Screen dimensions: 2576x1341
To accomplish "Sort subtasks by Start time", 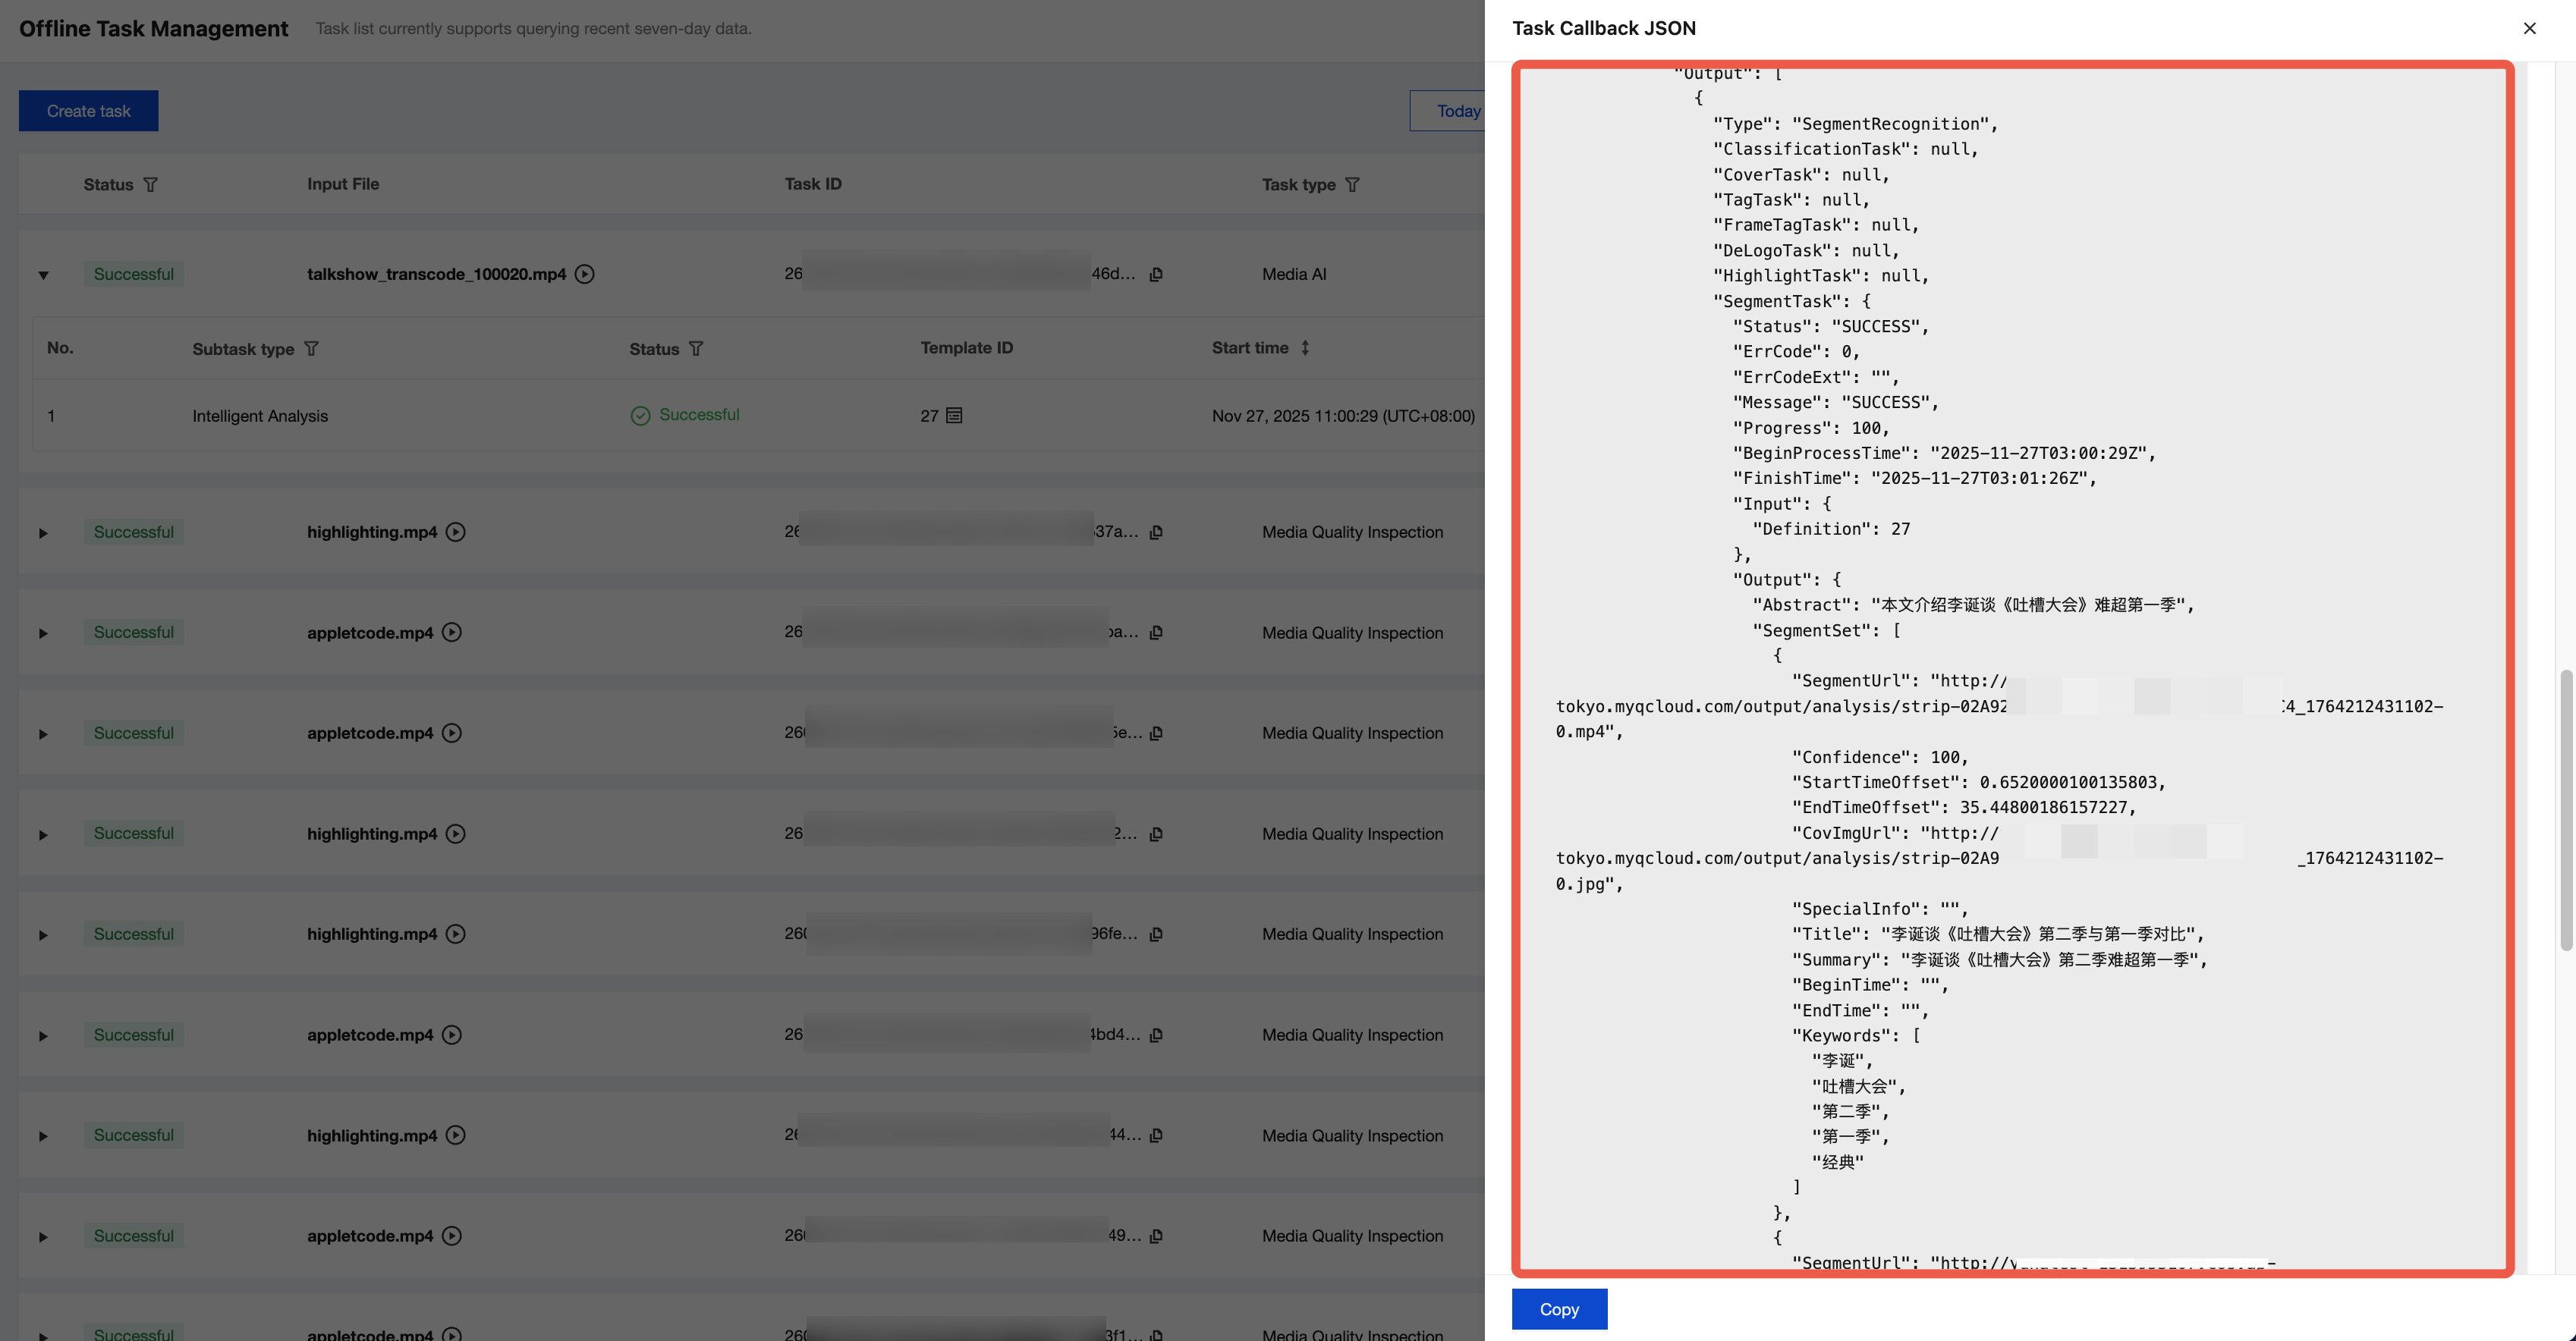I will [x=1305, y=348].
